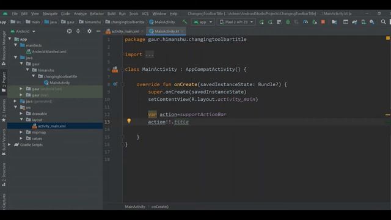
Task: Click the Collapse All icon in Project panel
Action: click(78, 31)
